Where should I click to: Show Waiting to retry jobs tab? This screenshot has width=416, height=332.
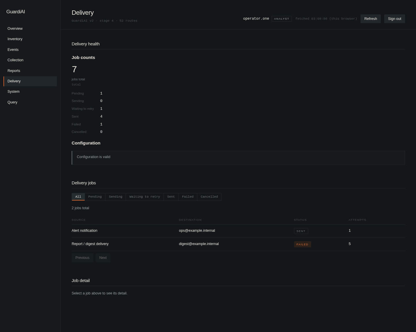coord(145,197)
